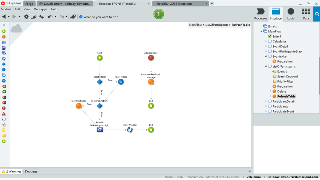The height and width of the screenshot is (180, 320).
Task: Open module settings gear icon
Action: tap(26, 17)
